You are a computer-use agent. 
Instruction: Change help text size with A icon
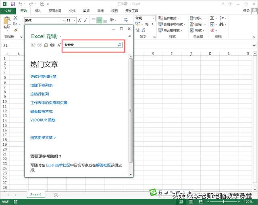pos(59,45)
